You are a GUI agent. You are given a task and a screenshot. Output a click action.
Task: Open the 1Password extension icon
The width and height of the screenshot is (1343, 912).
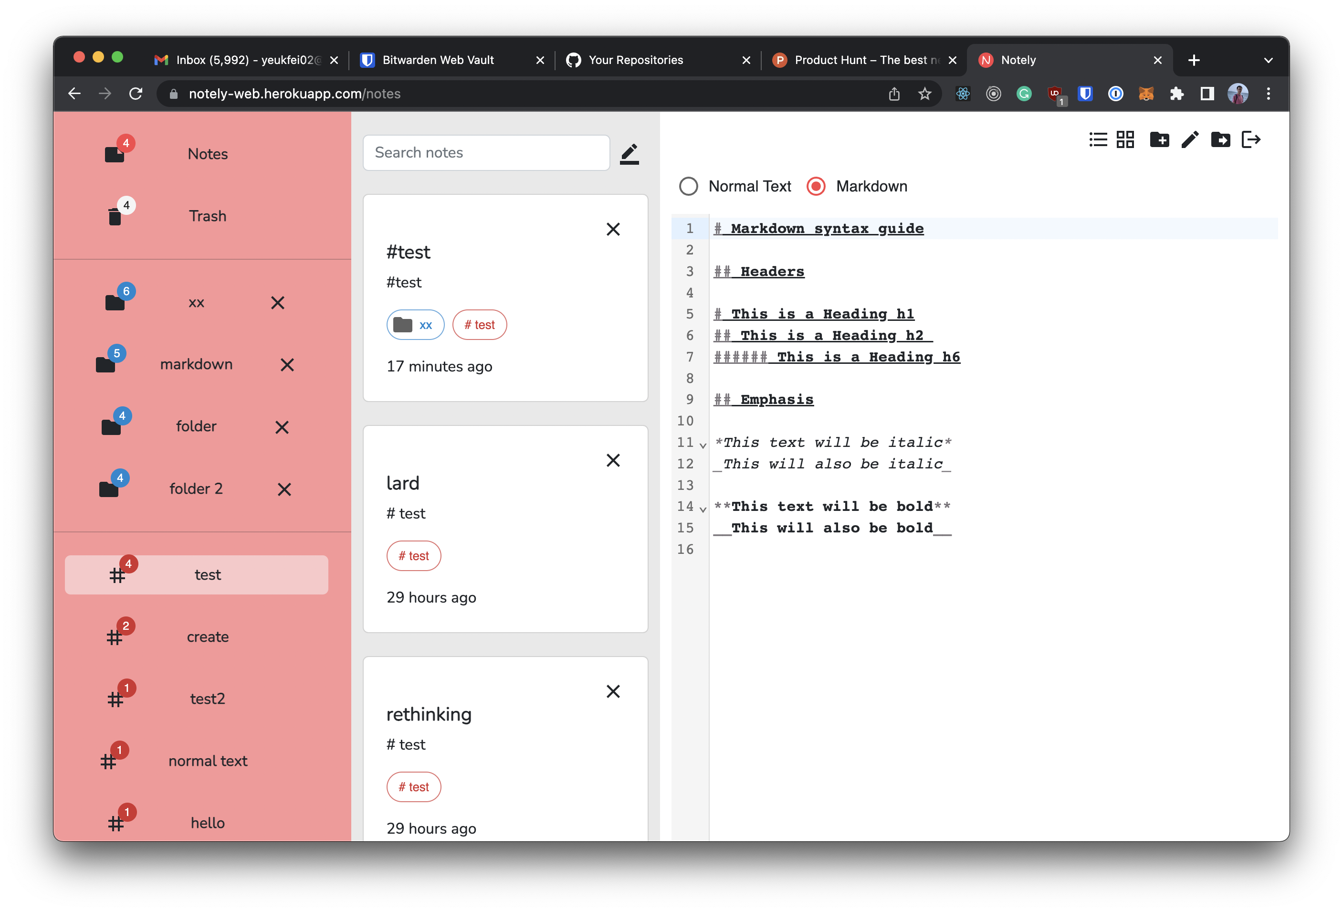point(1115,94)
